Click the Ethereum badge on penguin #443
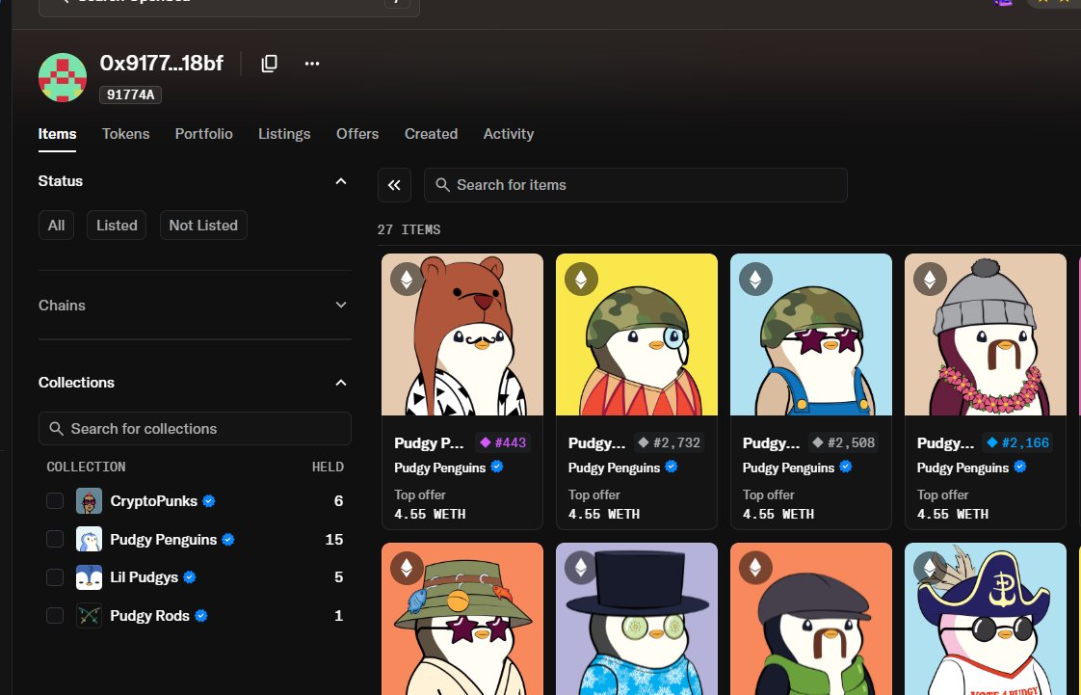 tap(407, 280)
